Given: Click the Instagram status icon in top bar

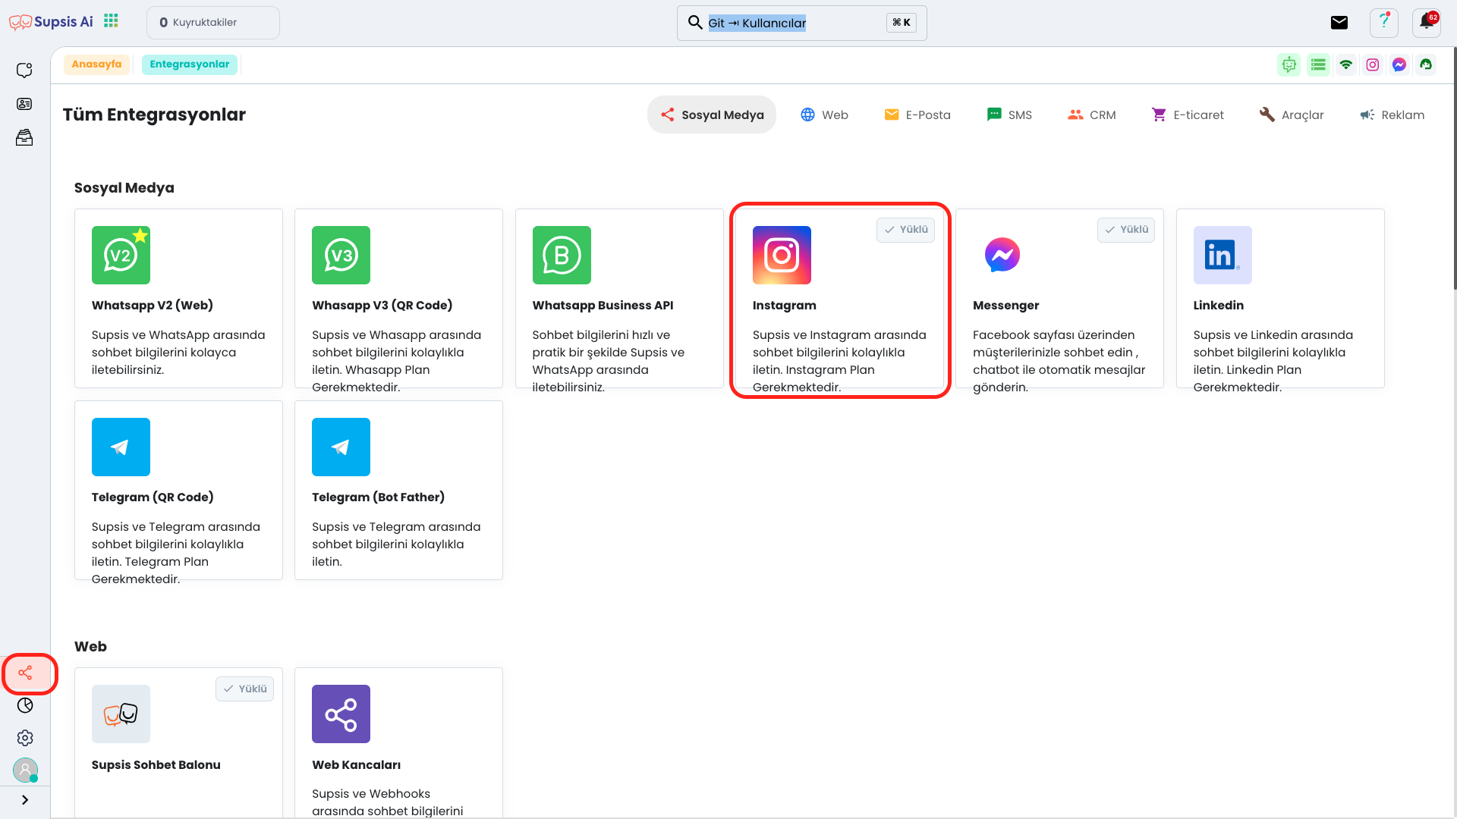Looking at the screenshot, I should point(1373,65).
